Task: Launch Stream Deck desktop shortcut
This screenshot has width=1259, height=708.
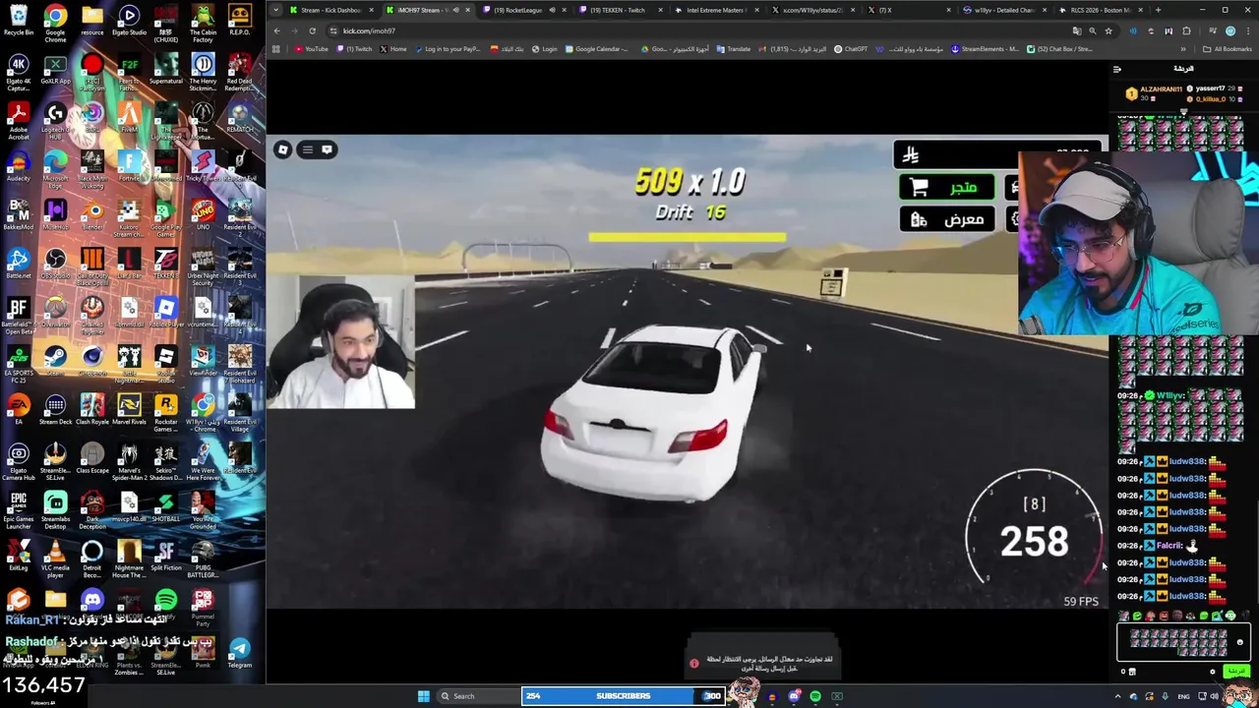Action: coord(55,409)
